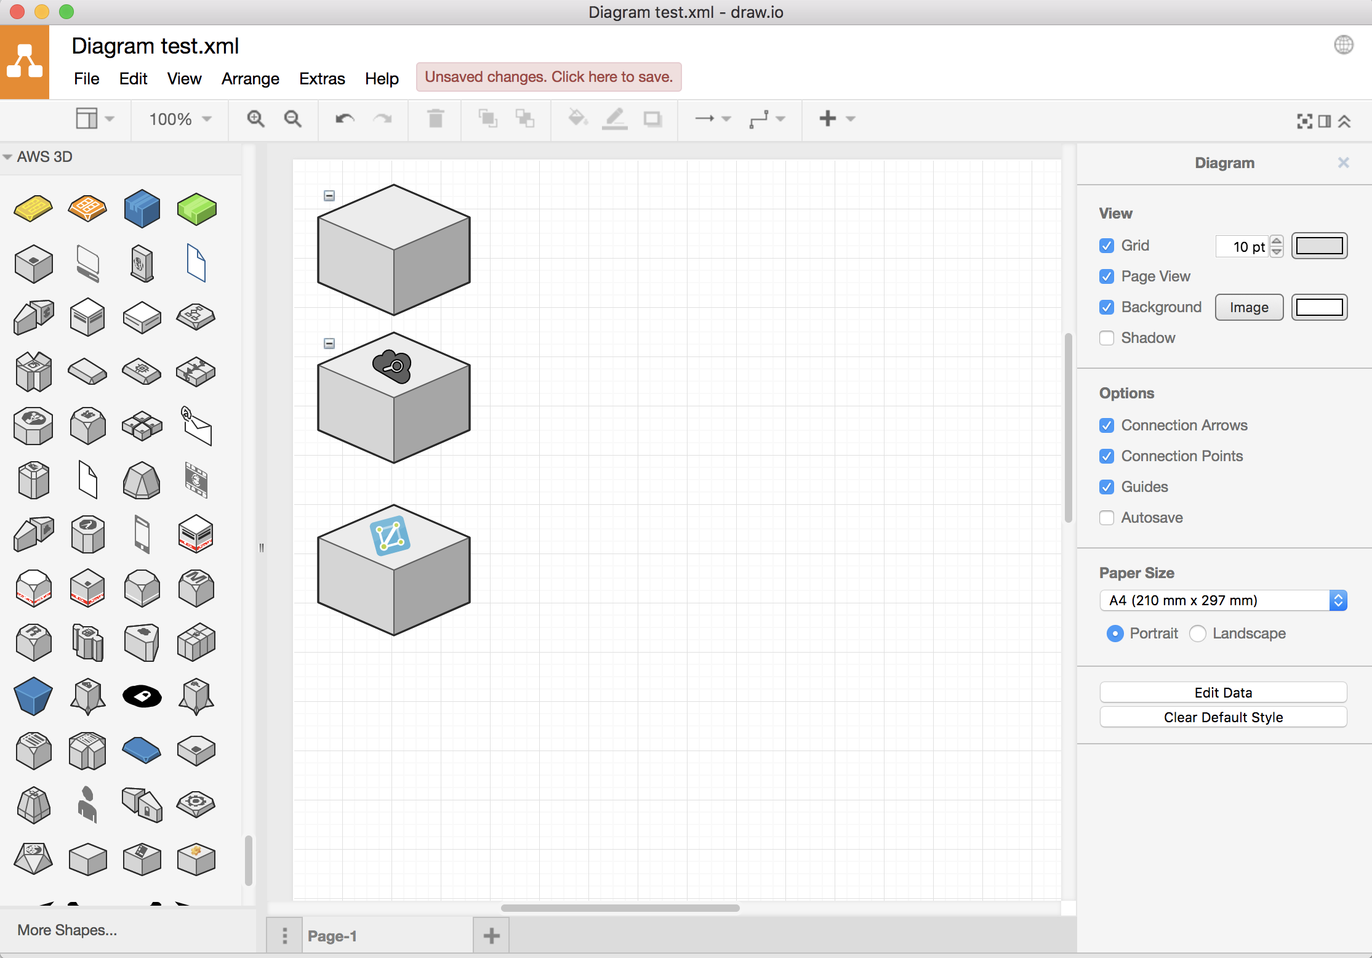The width and height of the screenshot is (1372, 958).
Task: Click the undo arrow icon
Action: [345, 119]
